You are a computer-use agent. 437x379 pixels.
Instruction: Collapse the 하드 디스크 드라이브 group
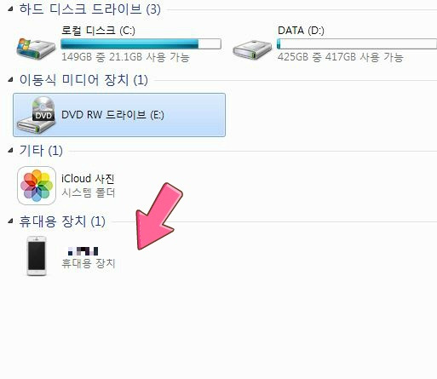coord(10,9)
